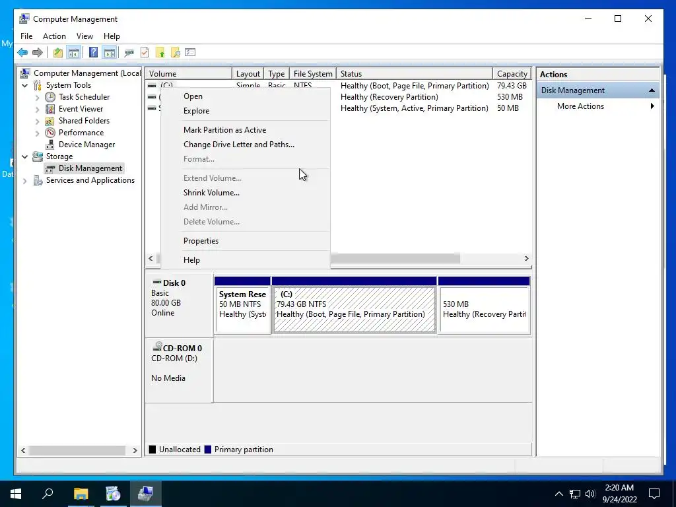Collapse the Storage tree branch
This screenshot has width=676, height=507.
(x=25, y=156)
